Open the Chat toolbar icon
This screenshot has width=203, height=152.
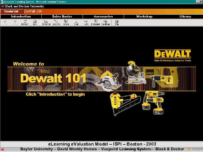coord(76,22)
